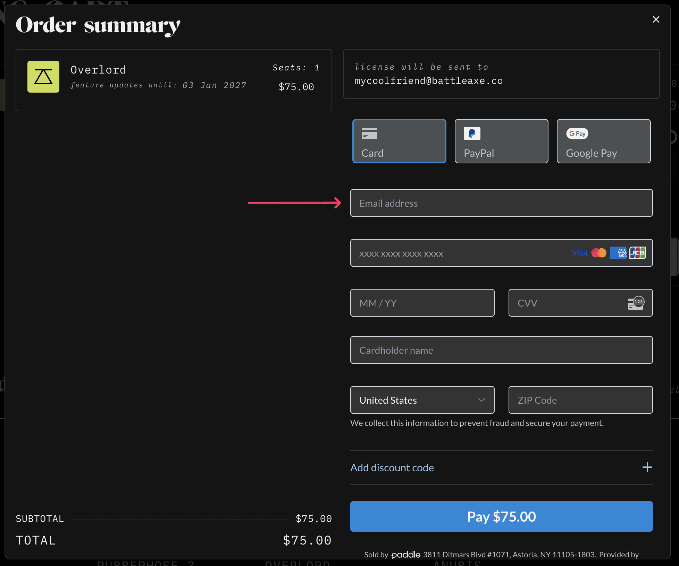Select Card payment method
The width and height of the screenshot is (679, 566).
click(399, 141)
